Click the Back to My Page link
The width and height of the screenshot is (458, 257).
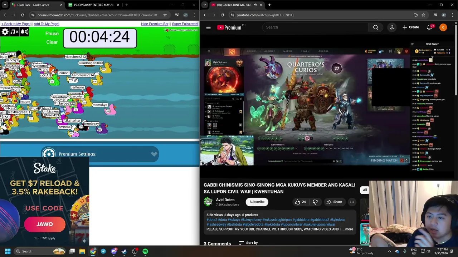click(x=16, y=24)
